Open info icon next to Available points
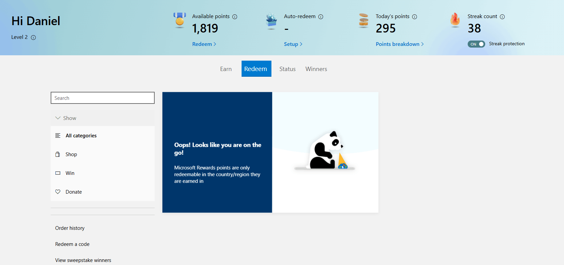The width and height of the screenshot is (564, 265). (x=235, y=17)
